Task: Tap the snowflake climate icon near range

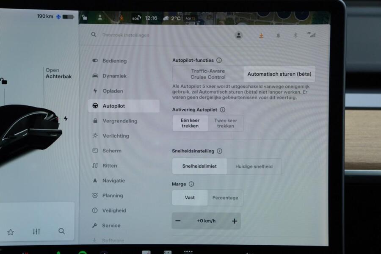Action: (x=58, y=17)
